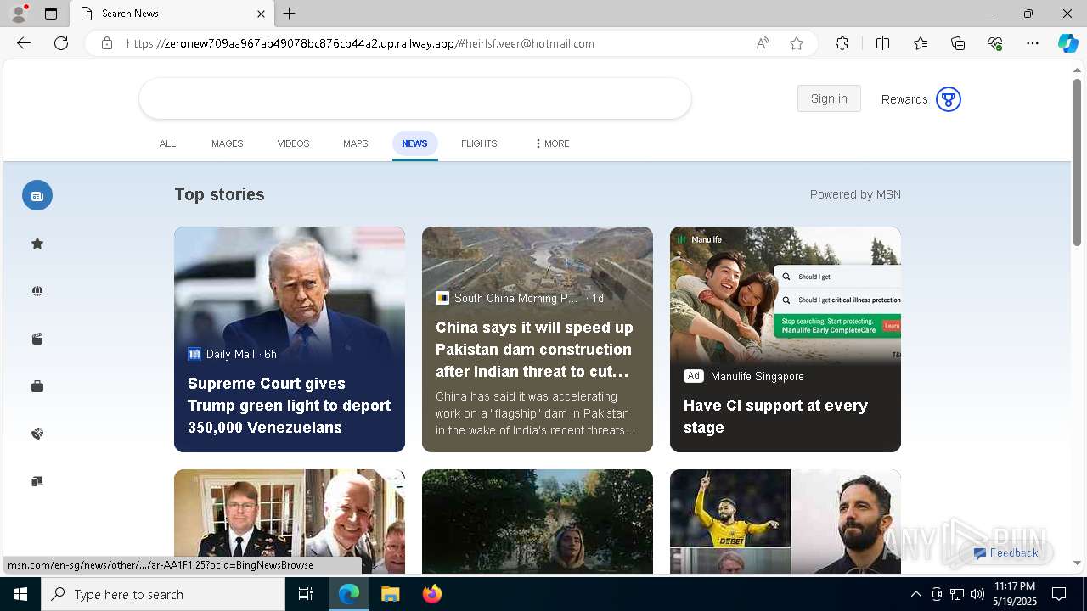Image resolution: width=1087 pixels, height=611 pixels.
Task: Click taskbar Type here to search box
Action: (163, 594)
